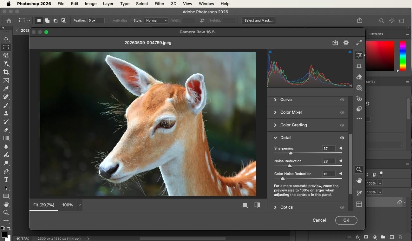The height and width of the screenshot is (241, 412).
Task: Cancel the Camera Raw dialog
Action: click(x=319, y=220)
